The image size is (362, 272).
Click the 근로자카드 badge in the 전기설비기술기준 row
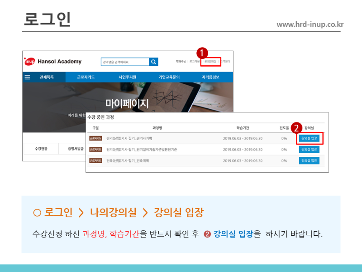tap(95, 150)
